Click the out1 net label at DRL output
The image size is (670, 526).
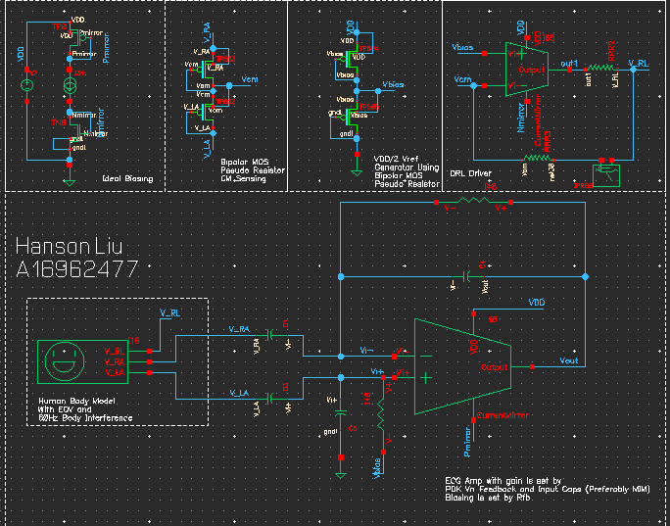pyautogui.click(x=569, y=64)
